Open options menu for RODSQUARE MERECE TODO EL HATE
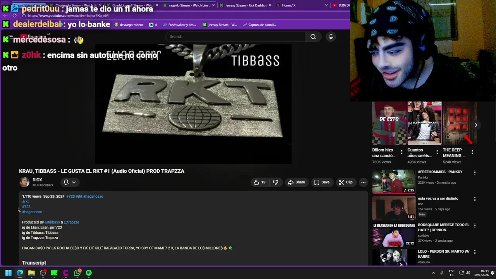This screenshot has height=279, width=496. [475, 226]
